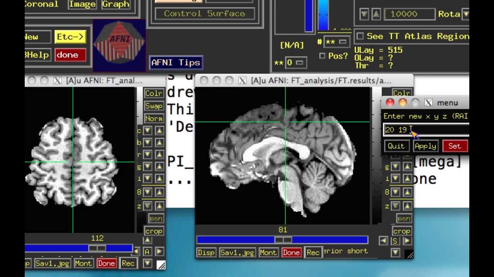Toggle the Pos? checkbox
This screenshot has width=494, height=277.
pyautogui.click(x=322, y=56)
